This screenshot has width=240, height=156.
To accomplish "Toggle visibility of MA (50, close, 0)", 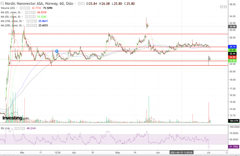I will coord(26,17).
